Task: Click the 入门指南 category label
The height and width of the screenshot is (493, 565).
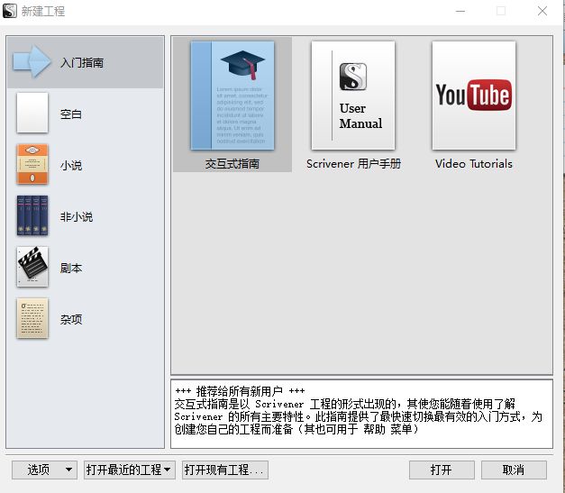Action: point(82,63)
